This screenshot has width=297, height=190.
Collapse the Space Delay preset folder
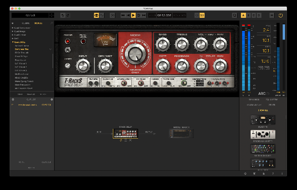coord(19,42)
